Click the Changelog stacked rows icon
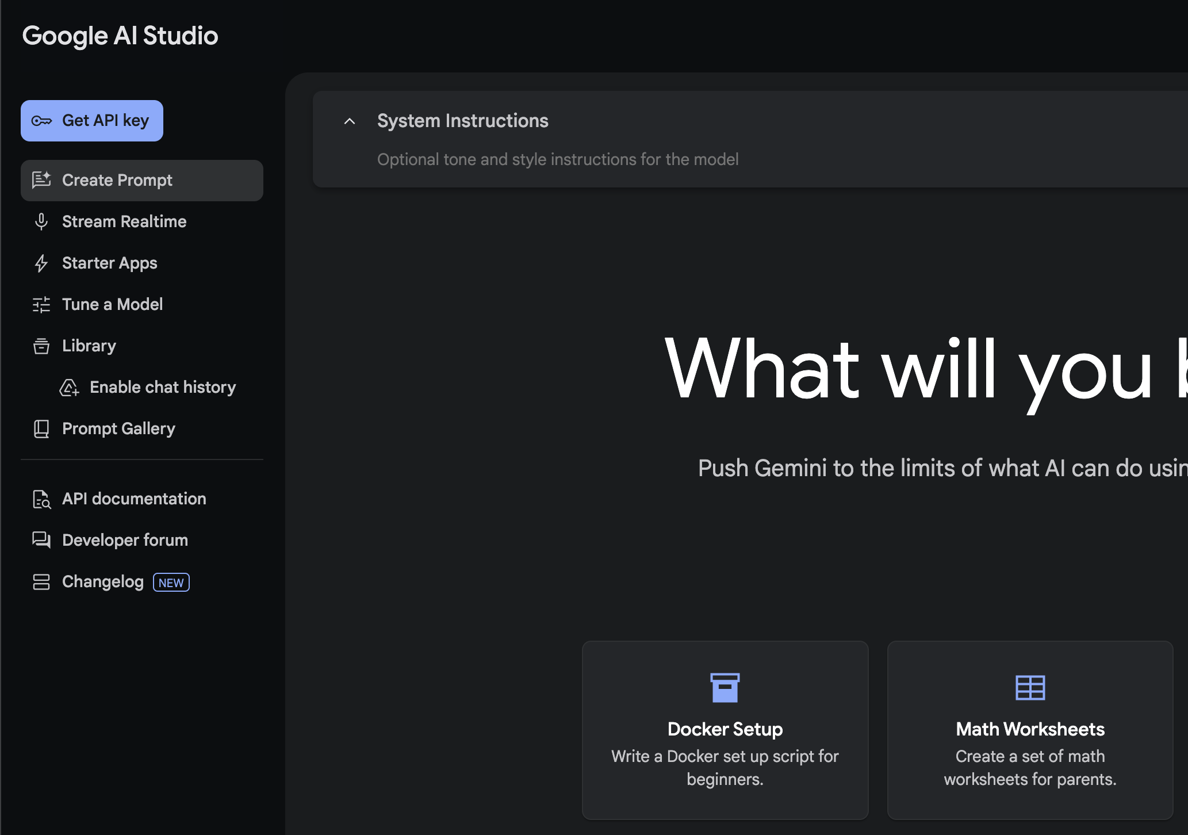 click(41, 582)
